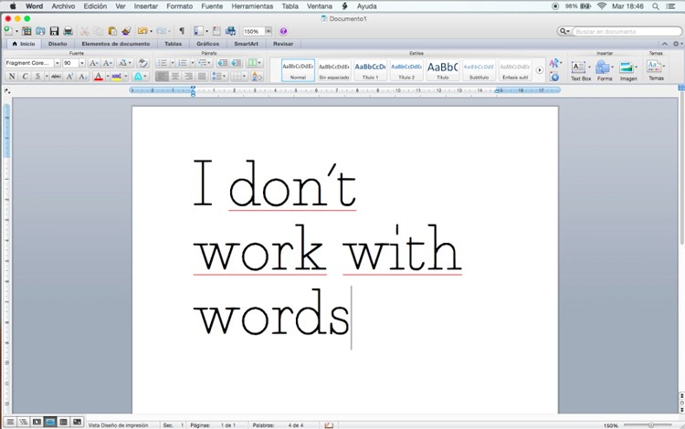Click the zoom slider in status bar
685x429 pixels.
(650, 424)
